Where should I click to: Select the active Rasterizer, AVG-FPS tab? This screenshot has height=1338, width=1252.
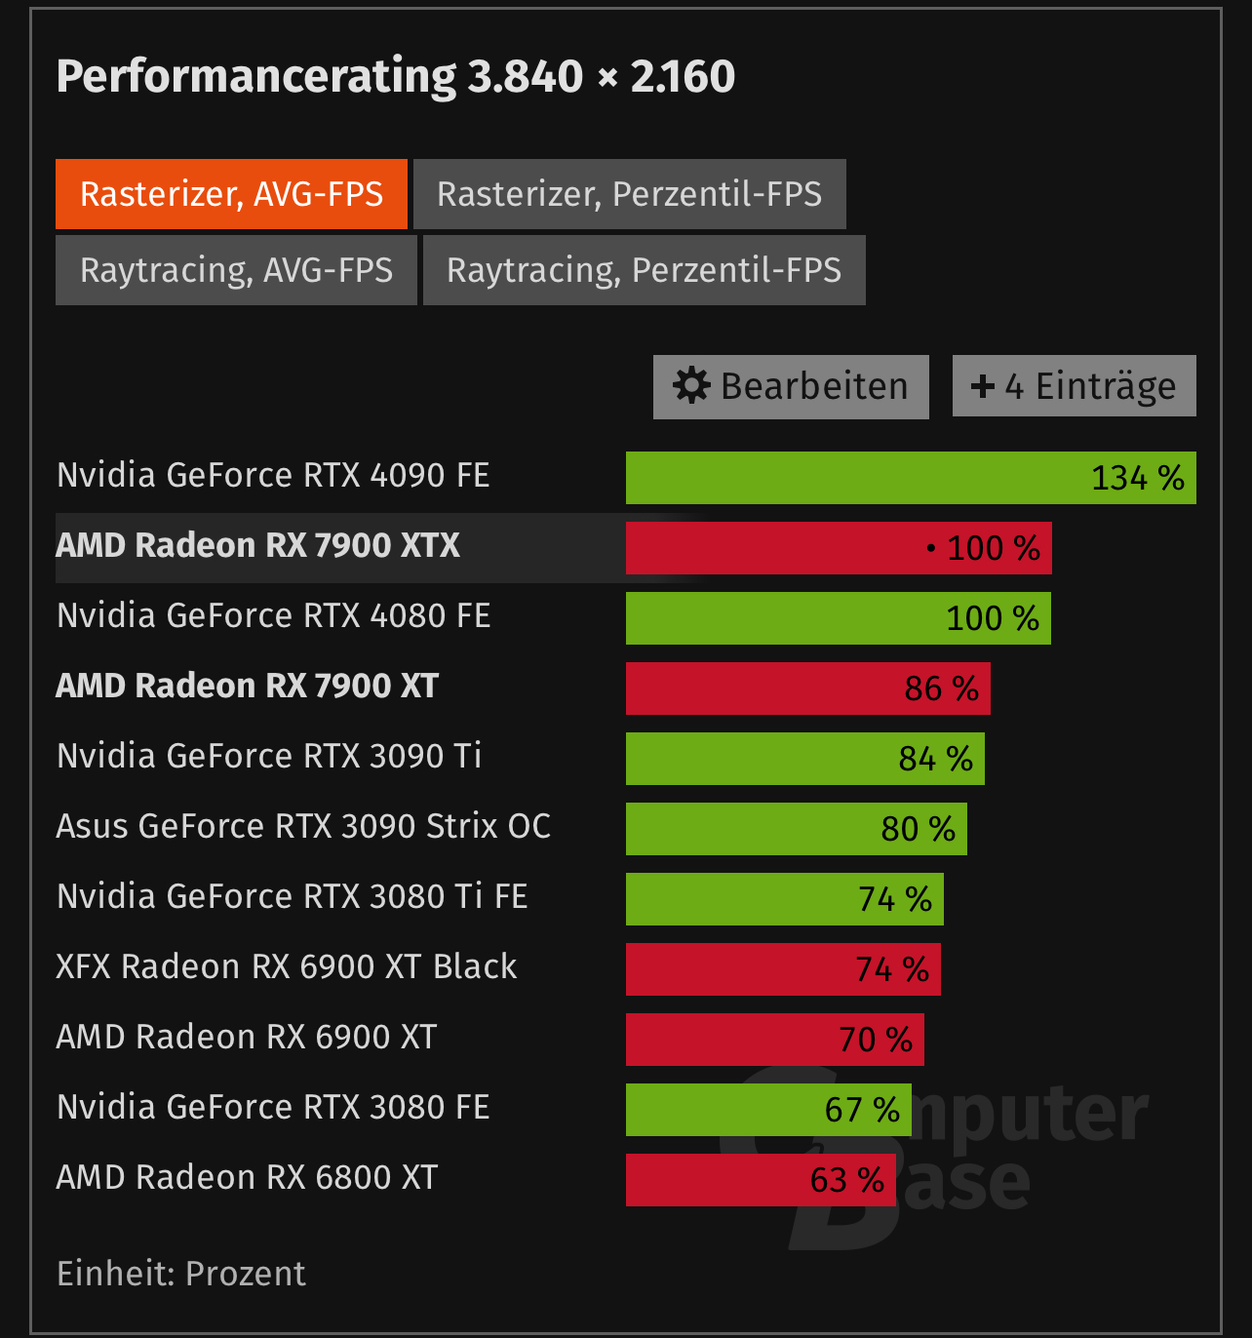[231, 194]
